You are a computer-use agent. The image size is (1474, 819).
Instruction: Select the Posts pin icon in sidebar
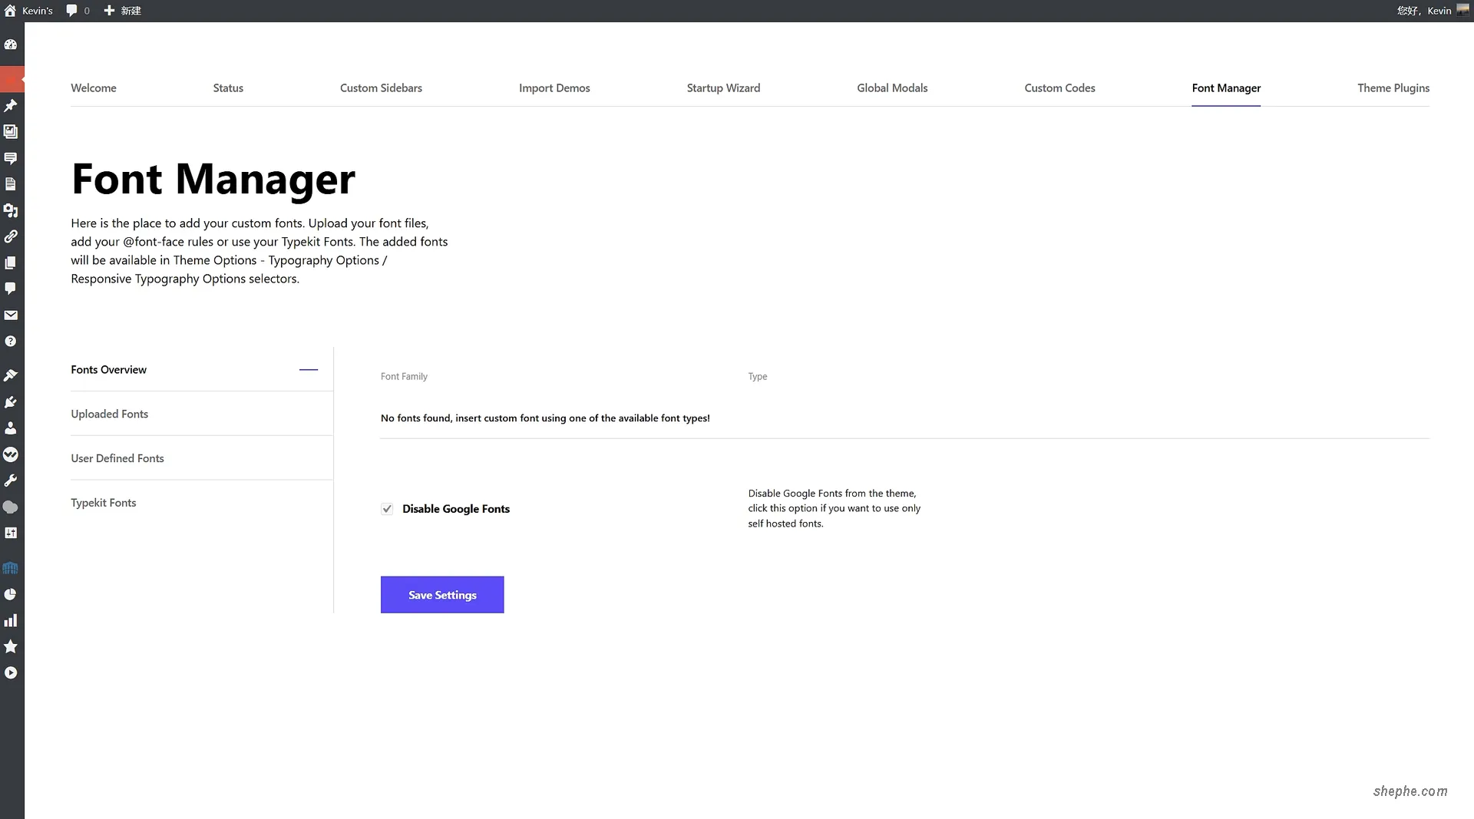pyautogui.click(x=11, y=105)
